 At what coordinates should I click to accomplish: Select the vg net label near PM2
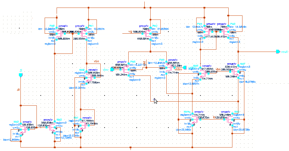[130, 32]
